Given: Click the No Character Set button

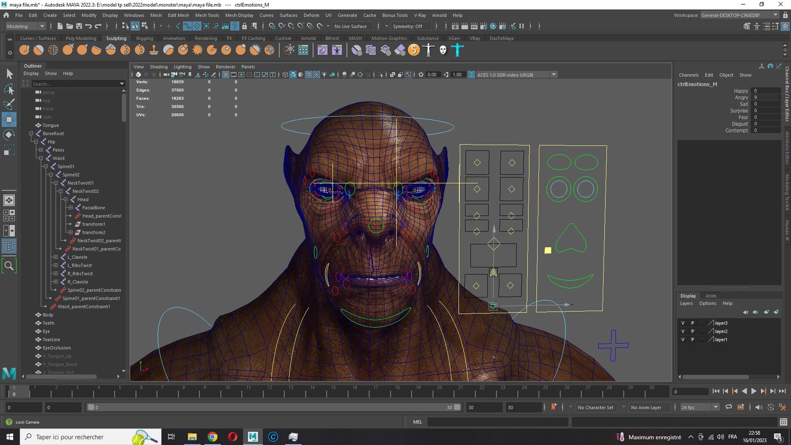Looking at the screenshot, I should (x=596, y=407).
